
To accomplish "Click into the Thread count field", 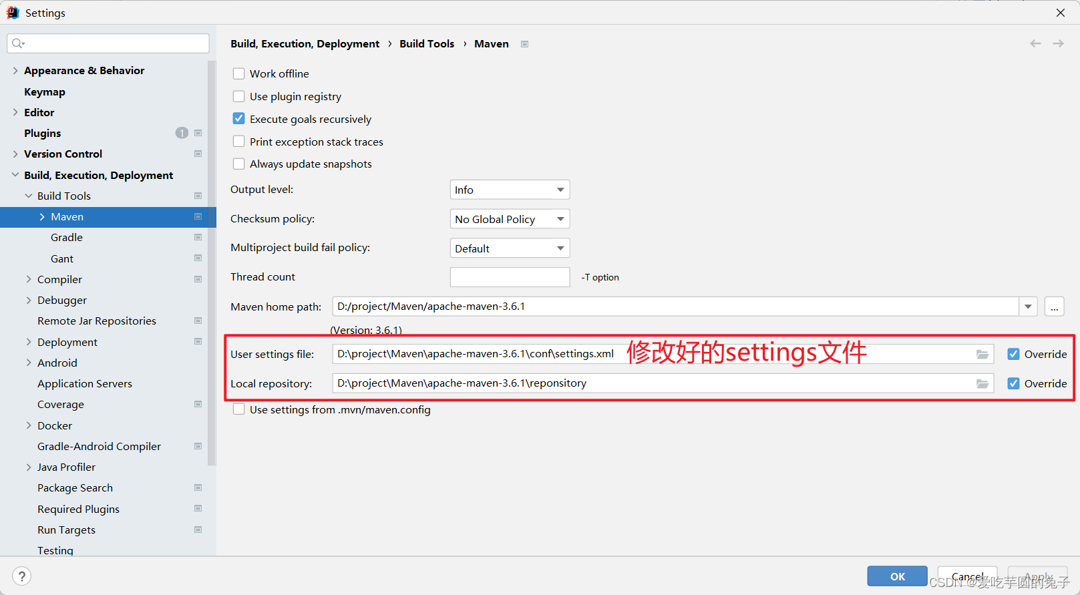I will click(510, 277).
